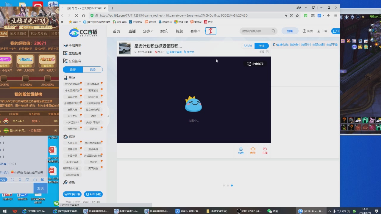Click the screenshot capture icon in address bar
This screenshot has height=214, width=381.
pos(292,15)
